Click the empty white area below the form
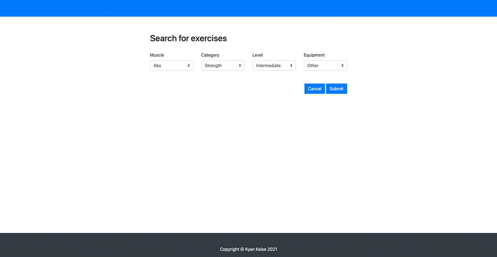This screenshot has width=497, height=257. coord(248,163)
